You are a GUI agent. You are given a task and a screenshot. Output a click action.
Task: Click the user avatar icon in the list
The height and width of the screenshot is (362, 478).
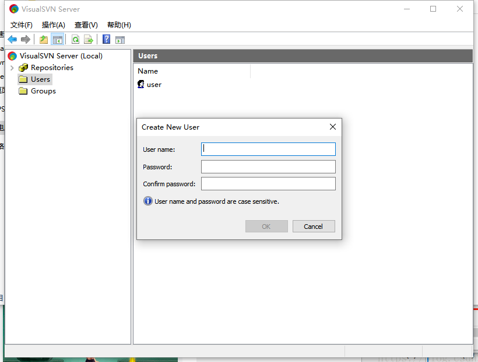click(141, 84)
